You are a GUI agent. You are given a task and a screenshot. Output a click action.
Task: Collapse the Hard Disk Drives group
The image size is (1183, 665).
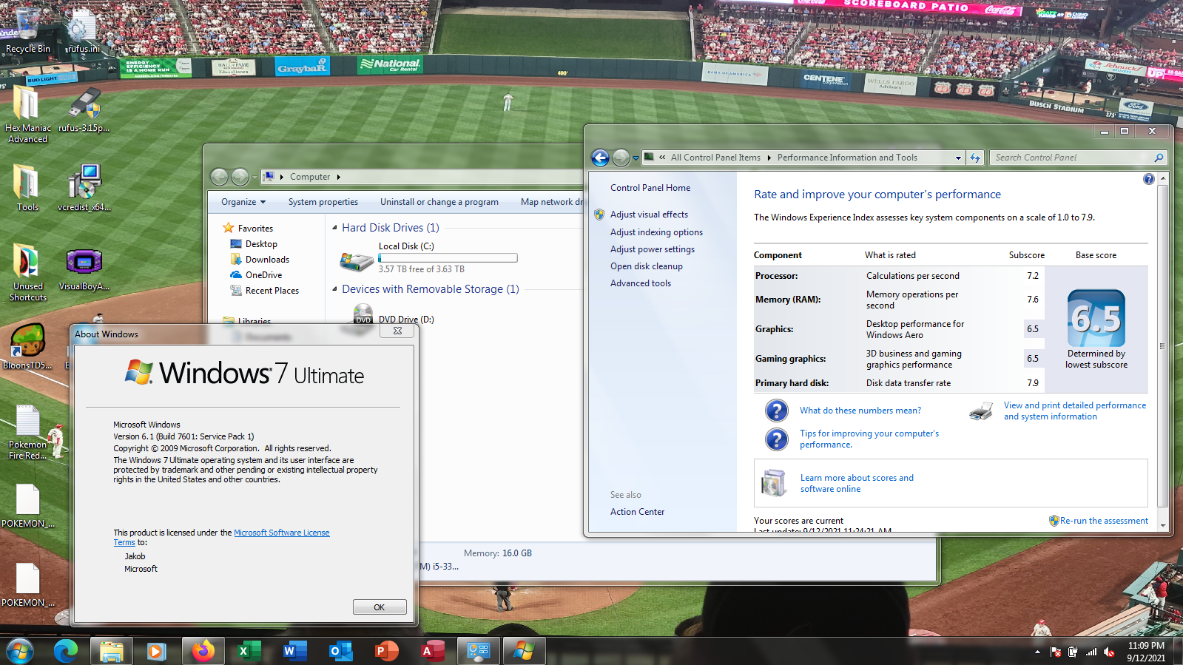(334, 228)
